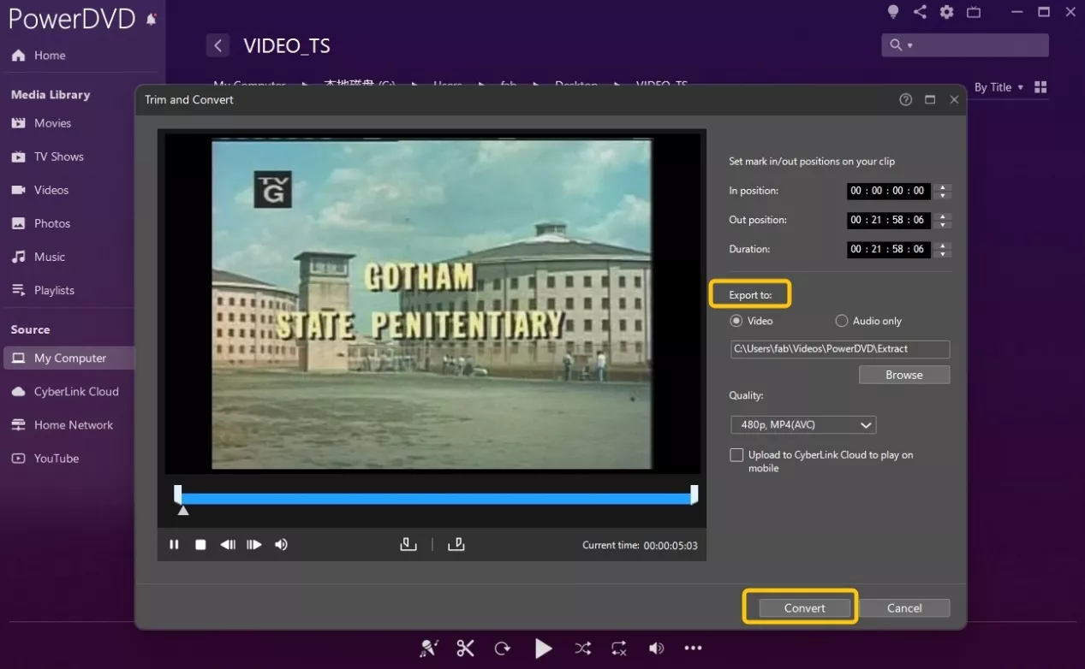Click the trim end handle
Viewport: 1085px width, 669px height.
pyautogui.click(x=695, y=494)
